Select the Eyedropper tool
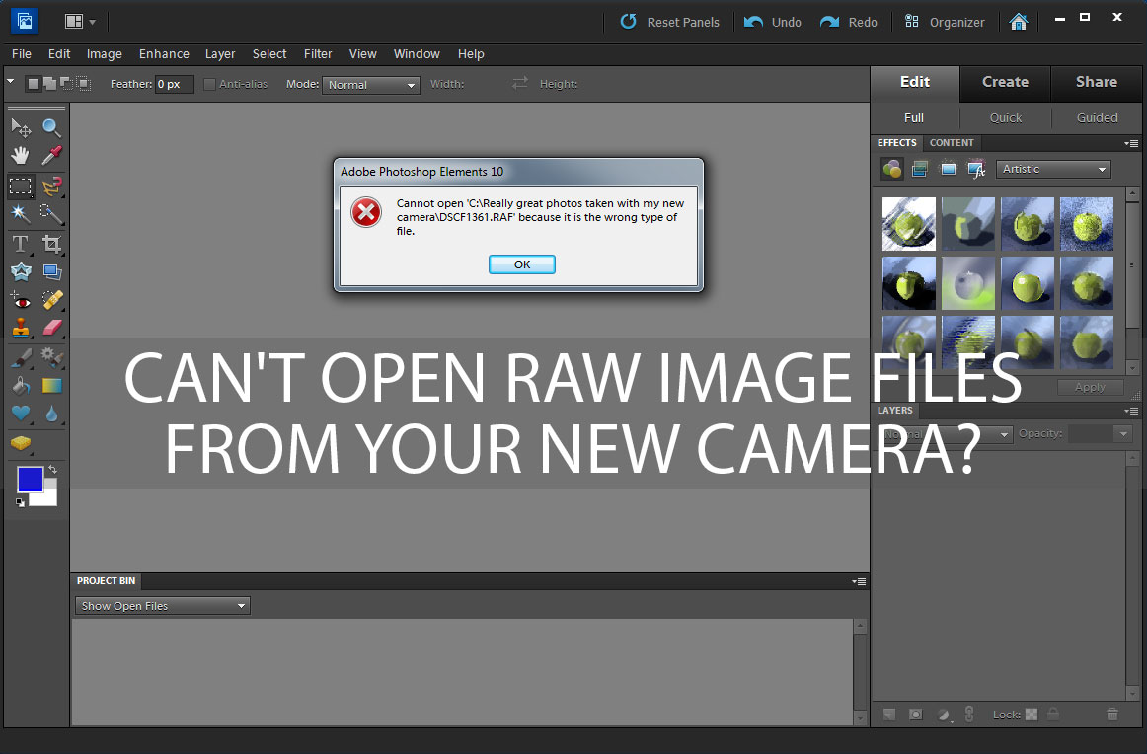This screenshot has width=1147, height=754. click(51, 155)
